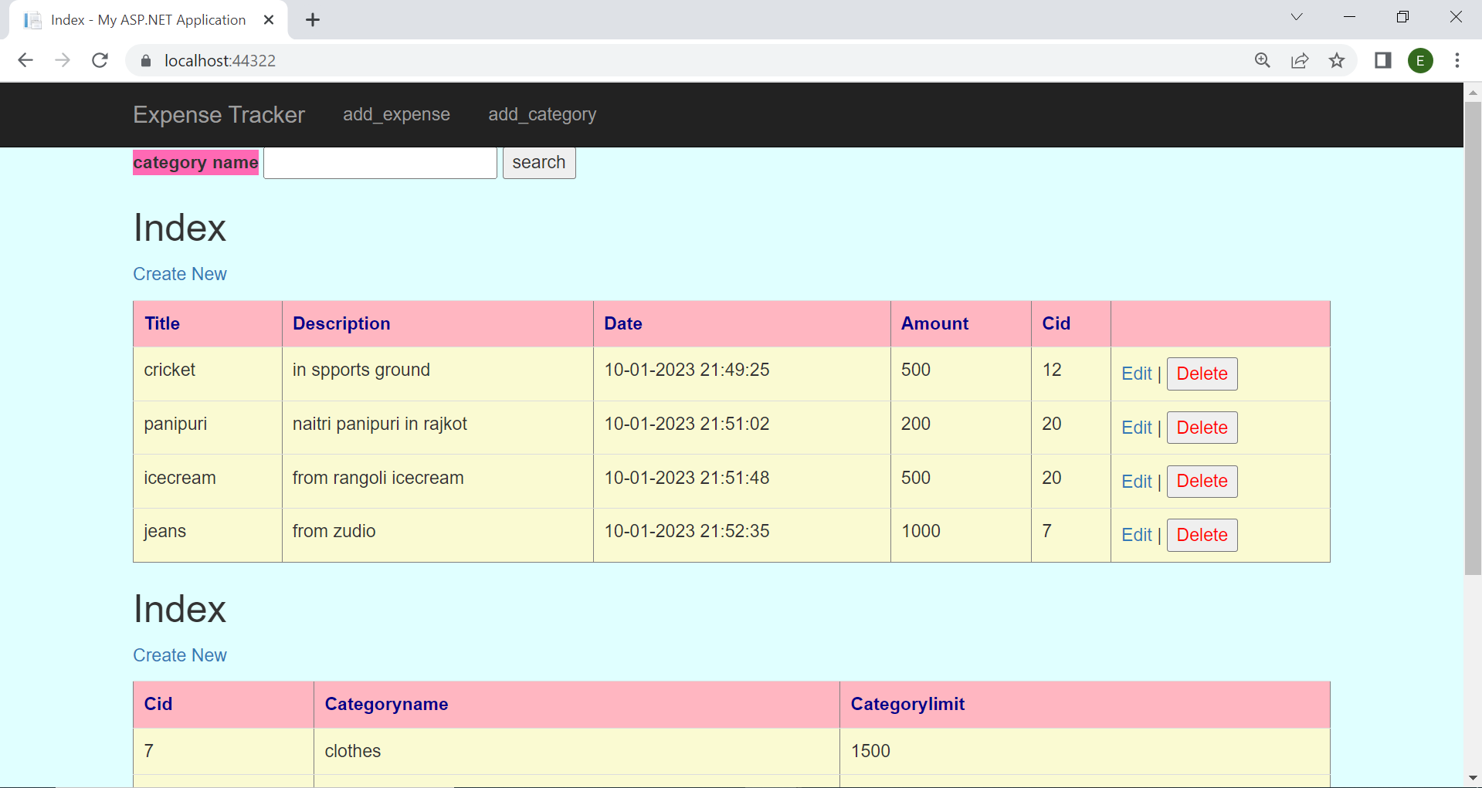Viewport: 1482px width, 788px height.
Task: Focus the category name search box
Action: [380, 163]
